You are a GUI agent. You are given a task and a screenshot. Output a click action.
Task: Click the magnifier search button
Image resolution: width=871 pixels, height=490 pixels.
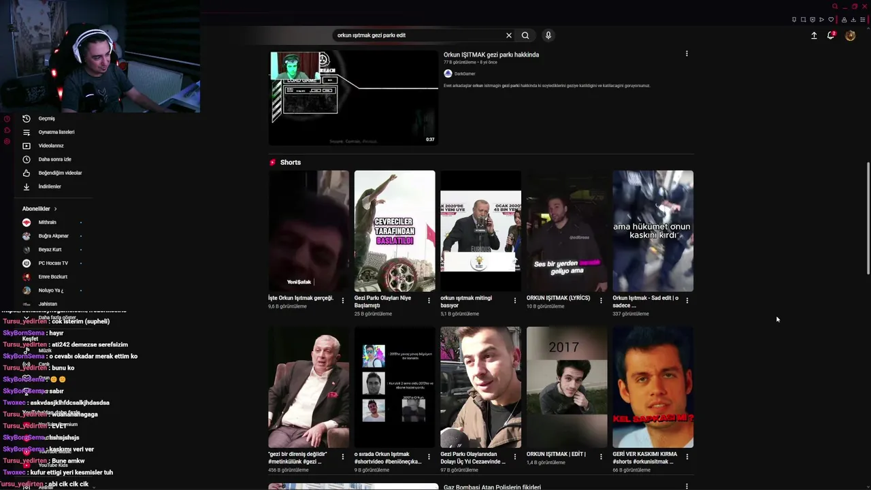[x=525, y=35]
